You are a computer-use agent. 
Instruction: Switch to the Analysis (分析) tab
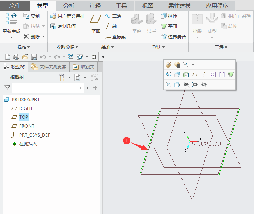(x=69, y=6)
